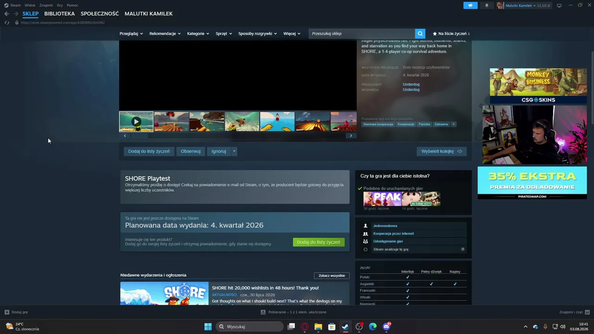This screenshot has width=594, height=334.
Task: Click the Add Game plus icon
Action: 7,312
